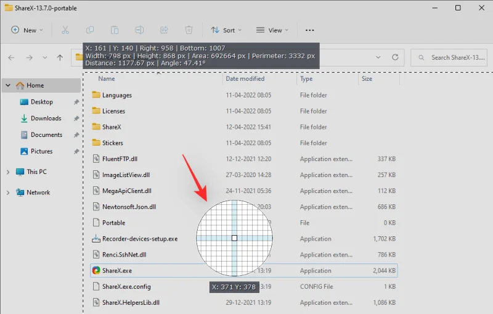Sort by the Name column header
493x314 pixels.
coord(106,79)
